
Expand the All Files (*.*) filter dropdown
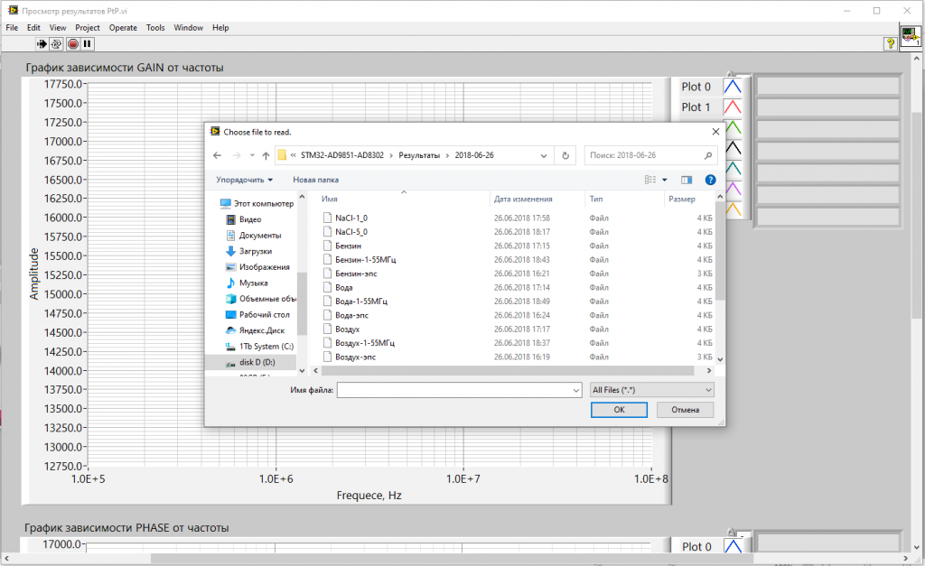(x=650, y=390)
